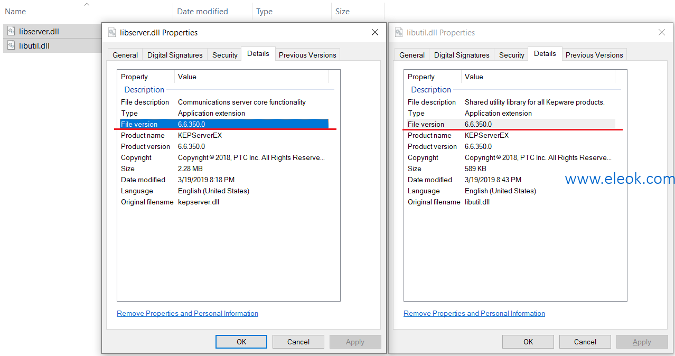
Task: Switch to Digital Signatures tab in libserver.dll Properties
Action: point(175,55)
